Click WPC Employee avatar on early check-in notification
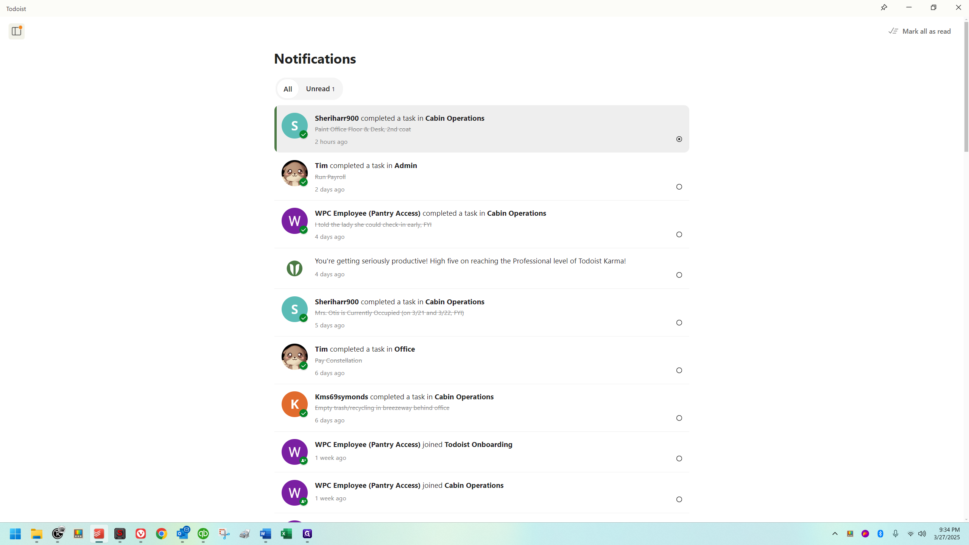This screenshot has height=545, width=969. [294, 221]
